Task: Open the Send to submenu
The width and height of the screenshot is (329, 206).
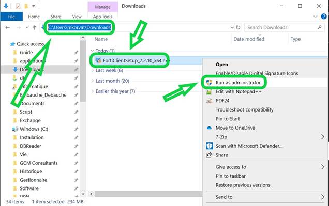Action: tap(265, 197)
